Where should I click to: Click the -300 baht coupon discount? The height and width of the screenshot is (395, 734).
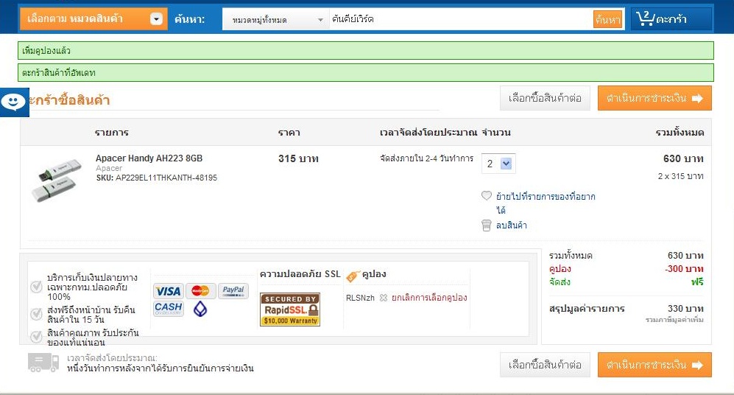tap(684, 268)
